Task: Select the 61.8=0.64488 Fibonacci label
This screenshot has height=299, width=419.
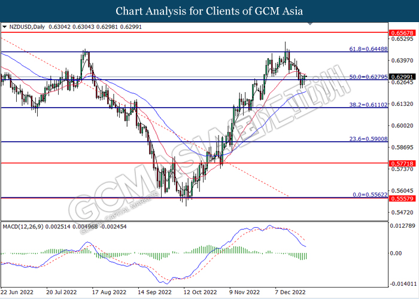Action: [x=368, y=49]
